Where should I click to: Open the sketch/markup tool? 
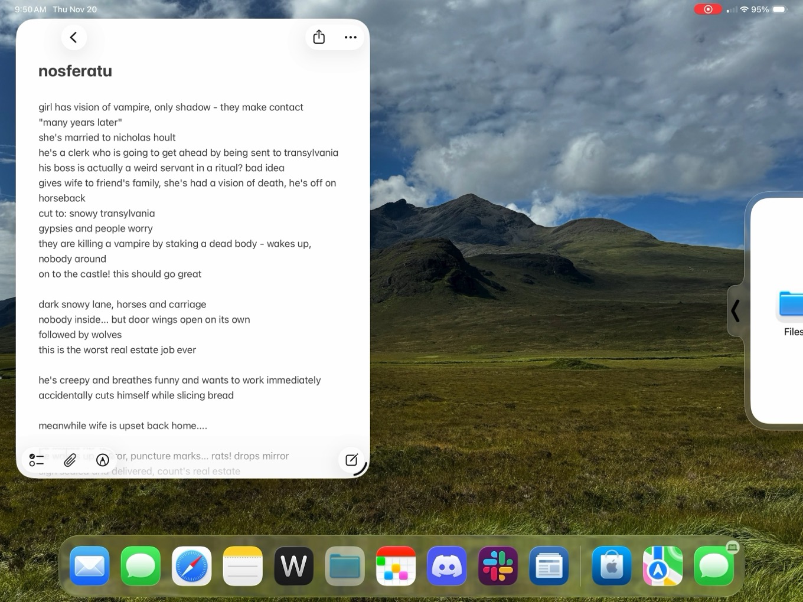click(102, 460)
